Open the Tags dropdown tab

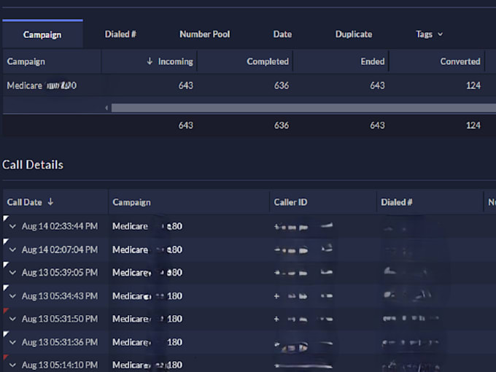coord(429,34)
